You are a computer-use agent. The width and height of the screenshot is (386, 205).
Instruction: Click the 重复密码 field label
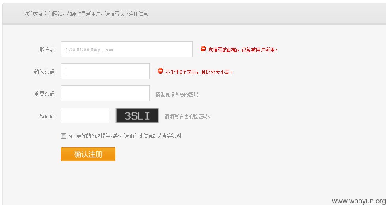[x=44, y=94]
